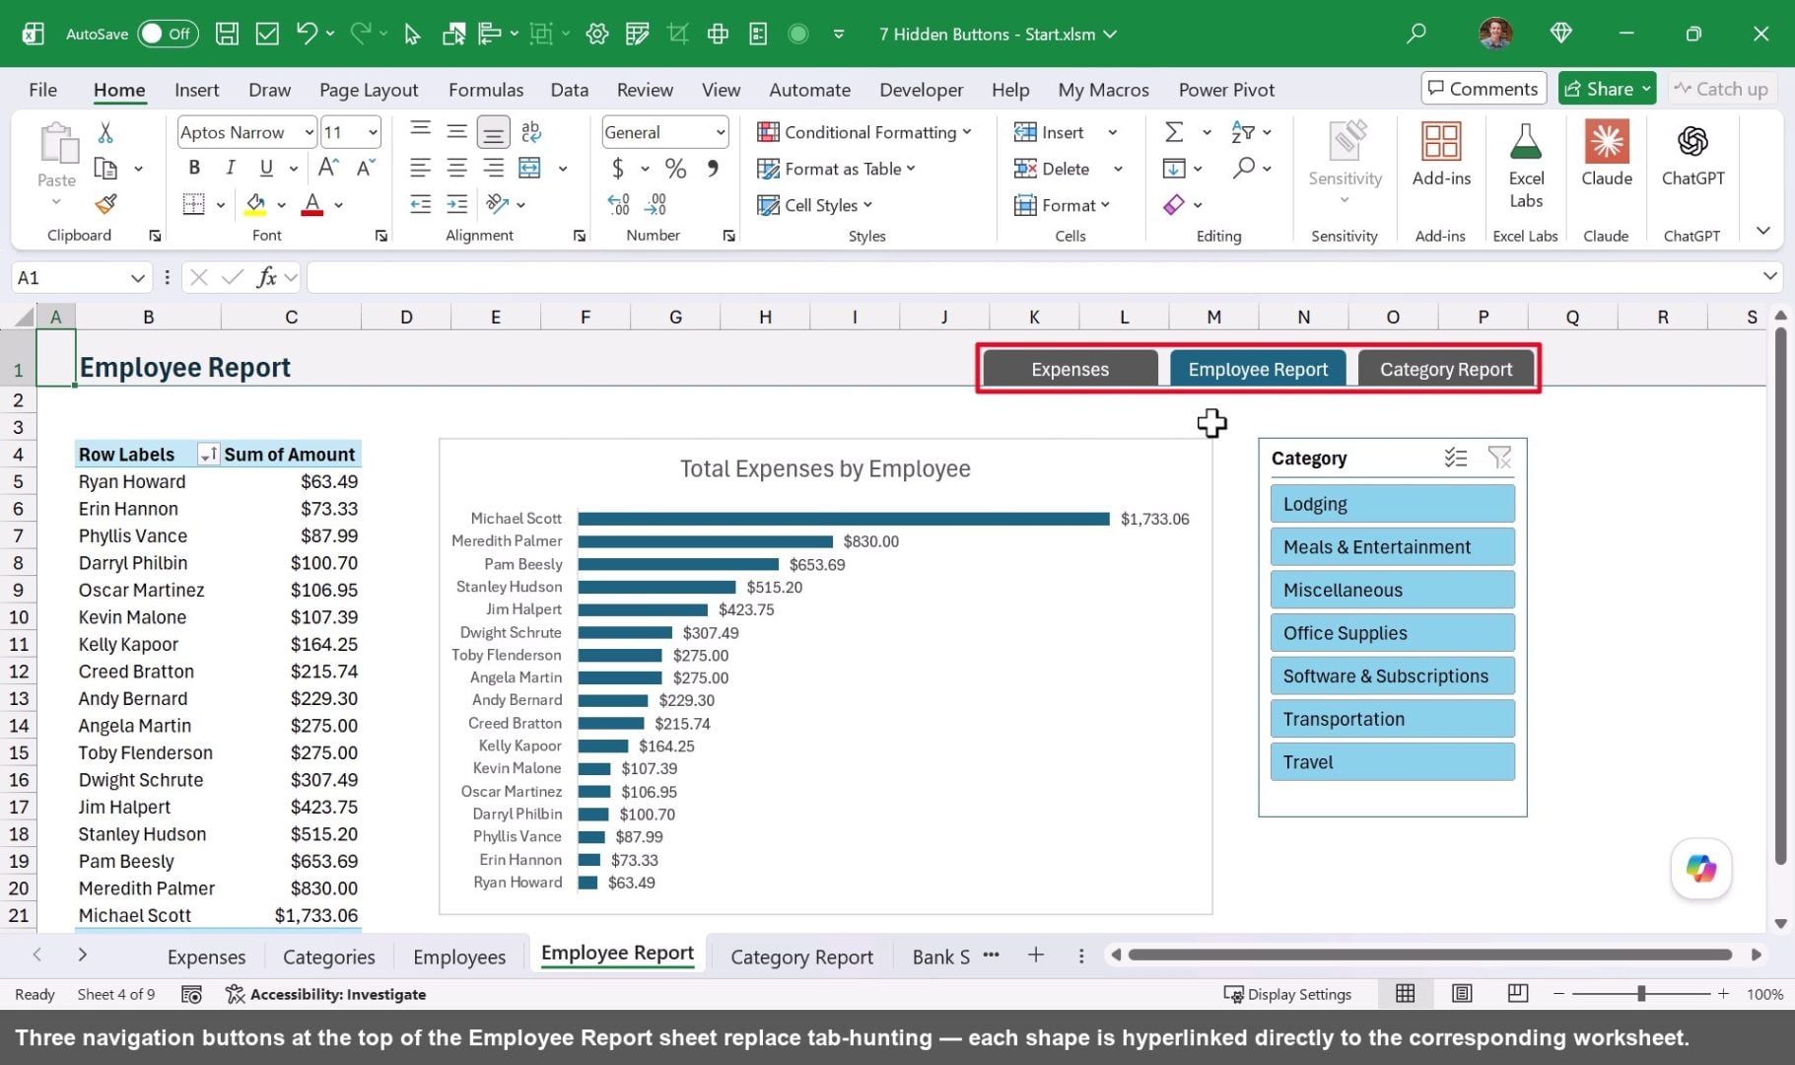This screenshot has height=1065, width=1795.
Task: Click the Increase Indent icon
Action: (x=456, y=204)
